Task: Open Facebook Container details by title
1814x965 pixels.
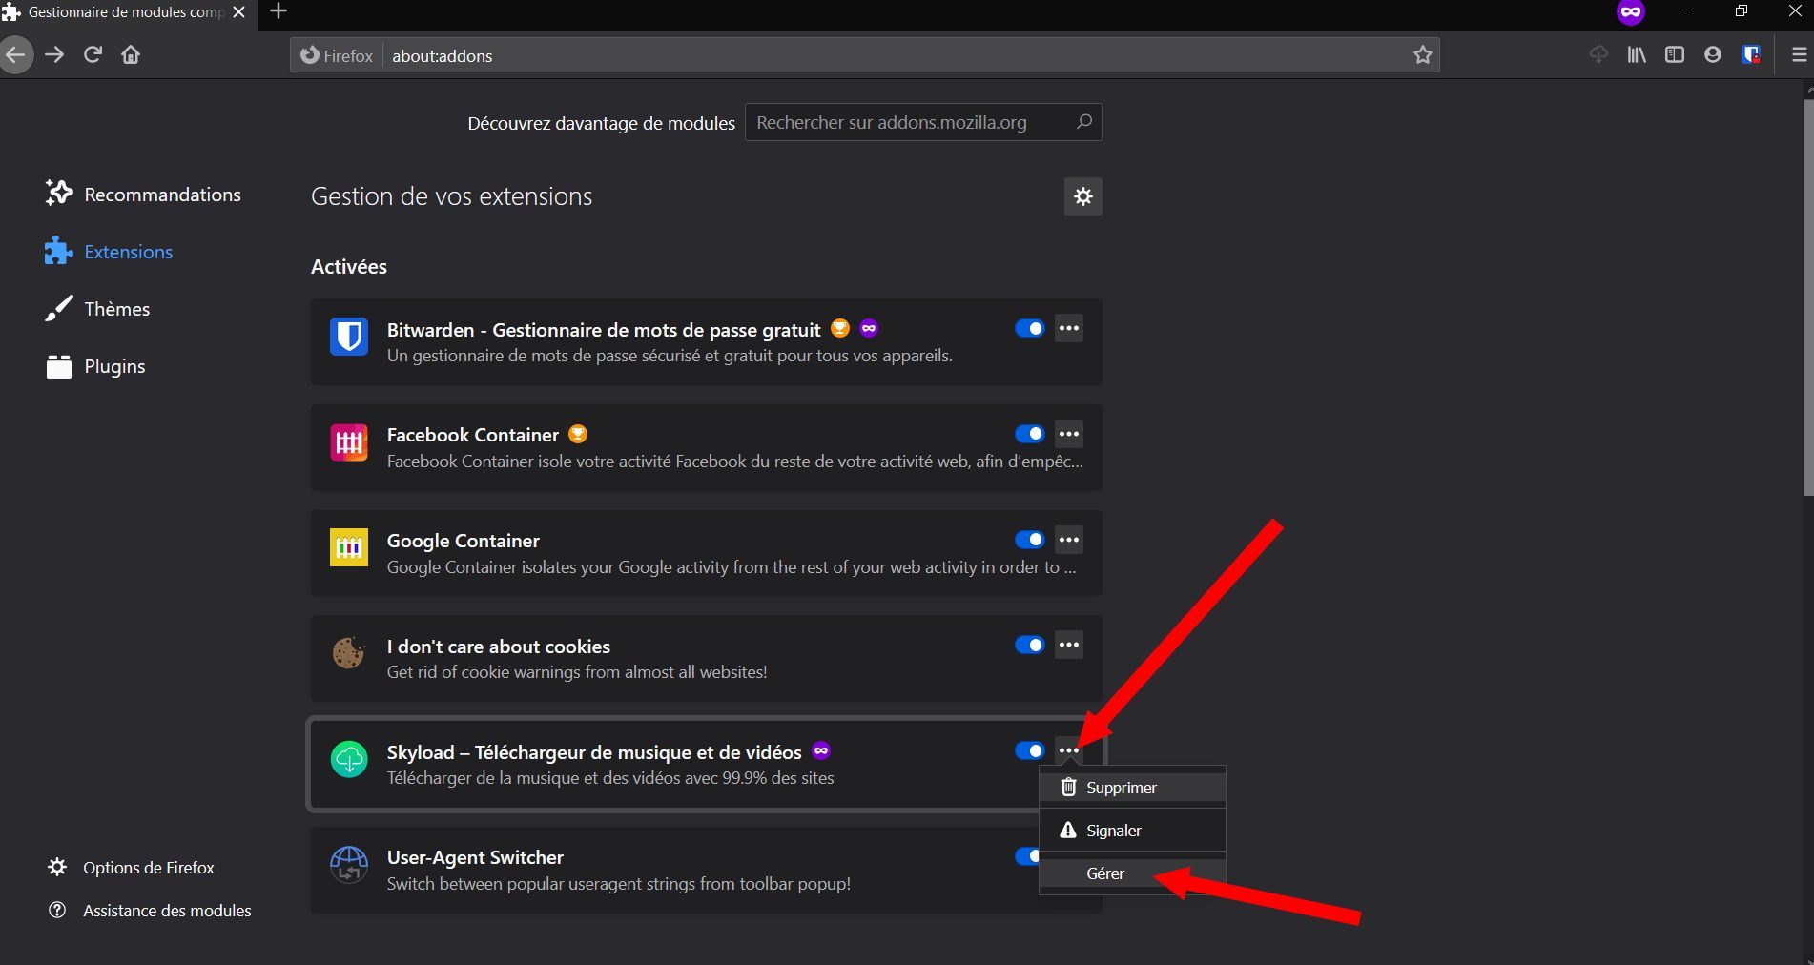Action: tap(473, 435)
